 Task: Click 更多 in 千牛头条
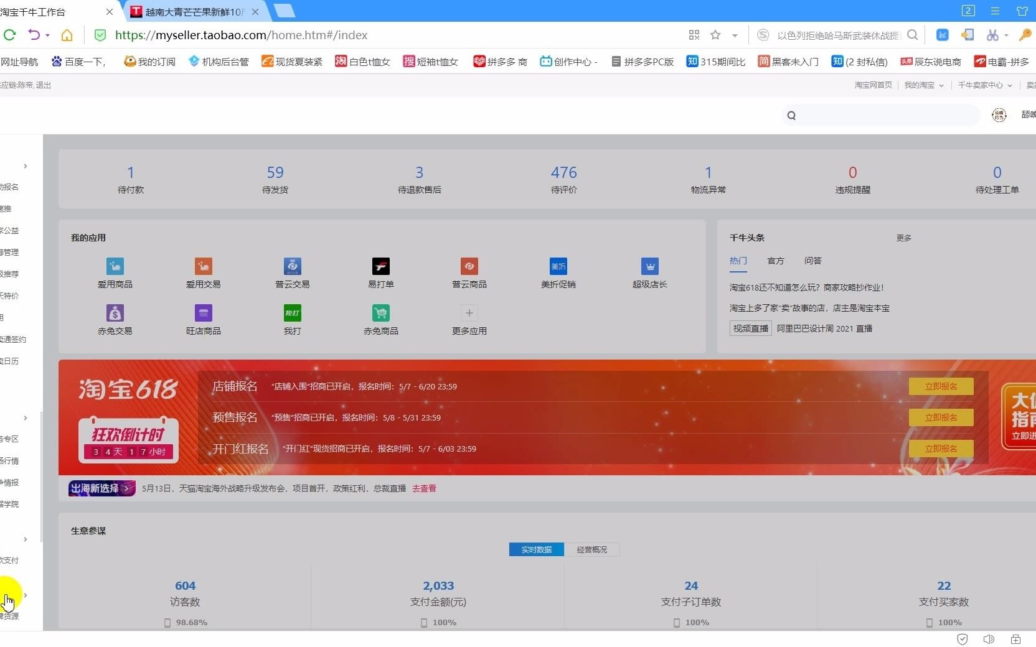click(904, 238)
